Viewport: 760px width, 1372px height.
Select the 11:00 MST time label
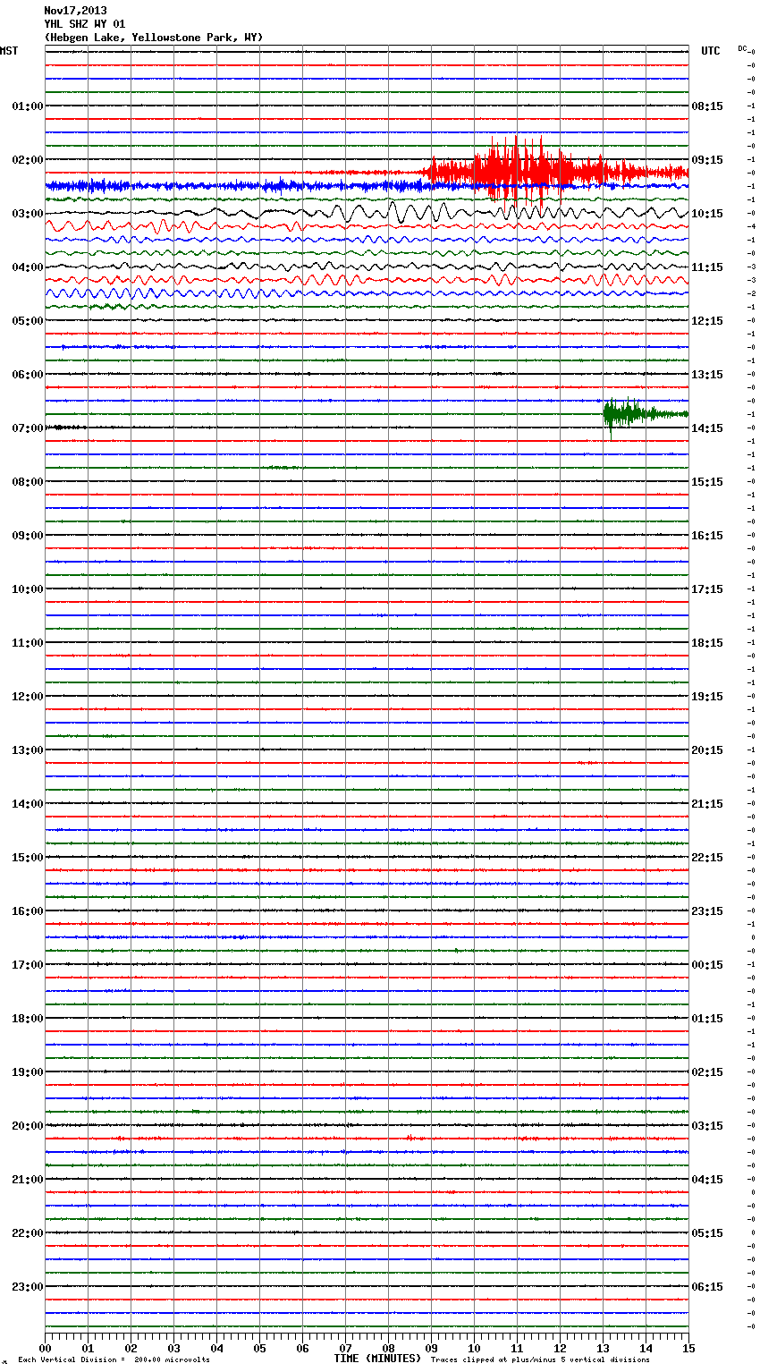[28, 643]
